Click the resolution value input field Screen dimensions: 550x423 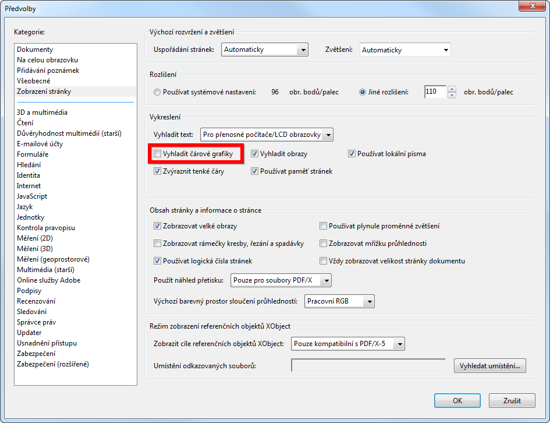point(435,92)
